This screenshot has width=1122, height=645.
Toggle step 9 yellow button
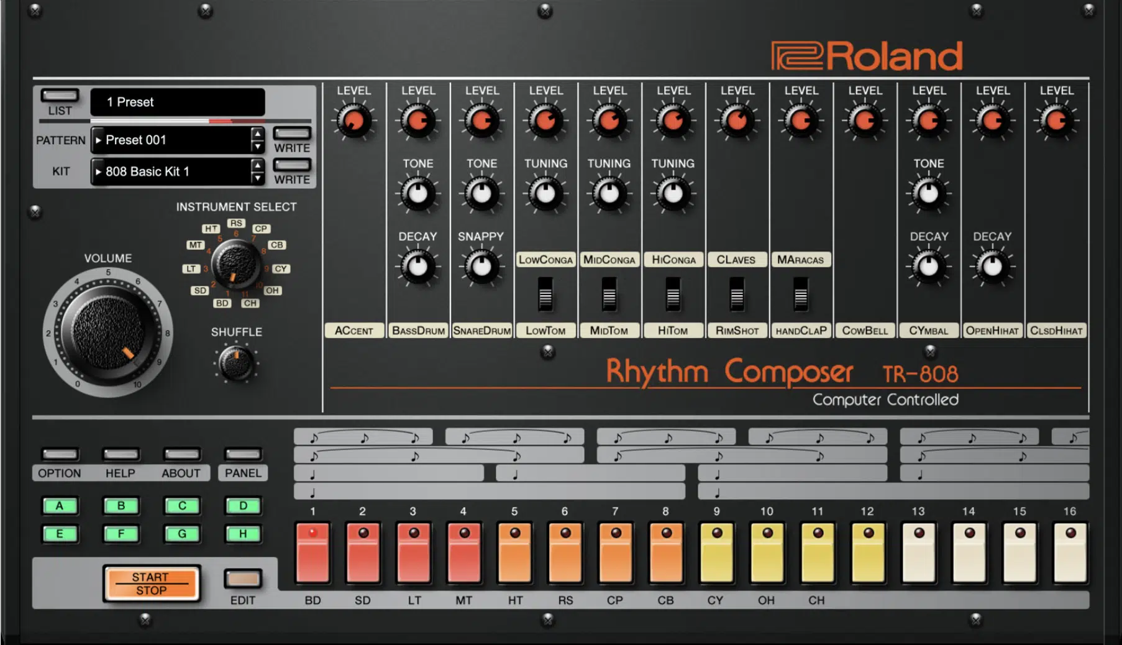click(716, 552)
